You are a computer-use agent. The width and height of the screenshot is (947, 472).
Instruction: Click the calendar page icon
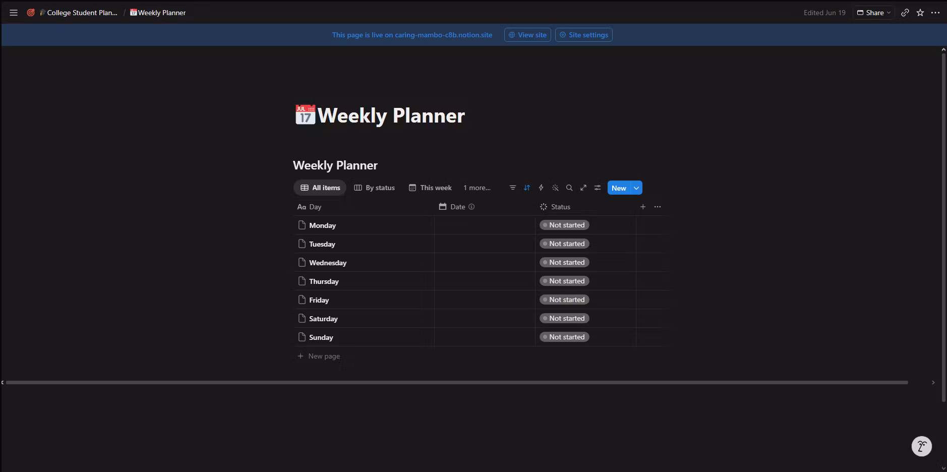pyautogui.click(x=305, y=115)
